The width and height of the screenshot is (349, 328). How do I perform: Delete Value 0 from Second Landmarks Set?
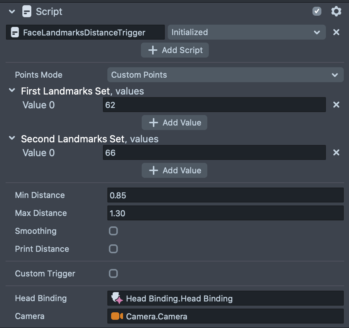336,153
